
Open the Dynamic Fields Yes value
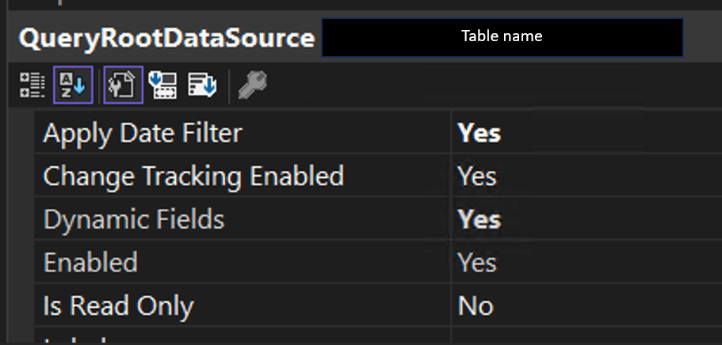[586, 219]
